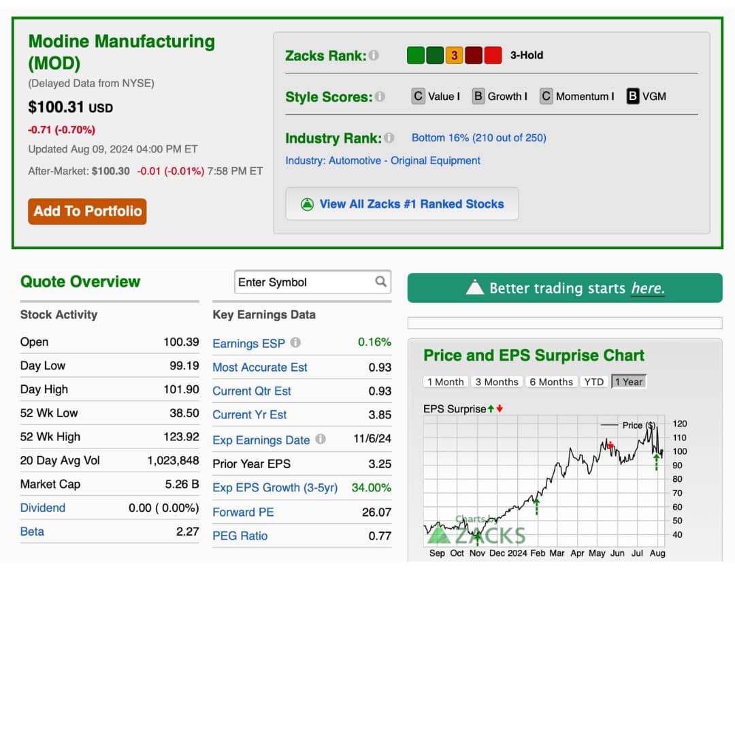Select the 1 Year chart range
Screen dimensions: 735x735
(x=629, y=382)
